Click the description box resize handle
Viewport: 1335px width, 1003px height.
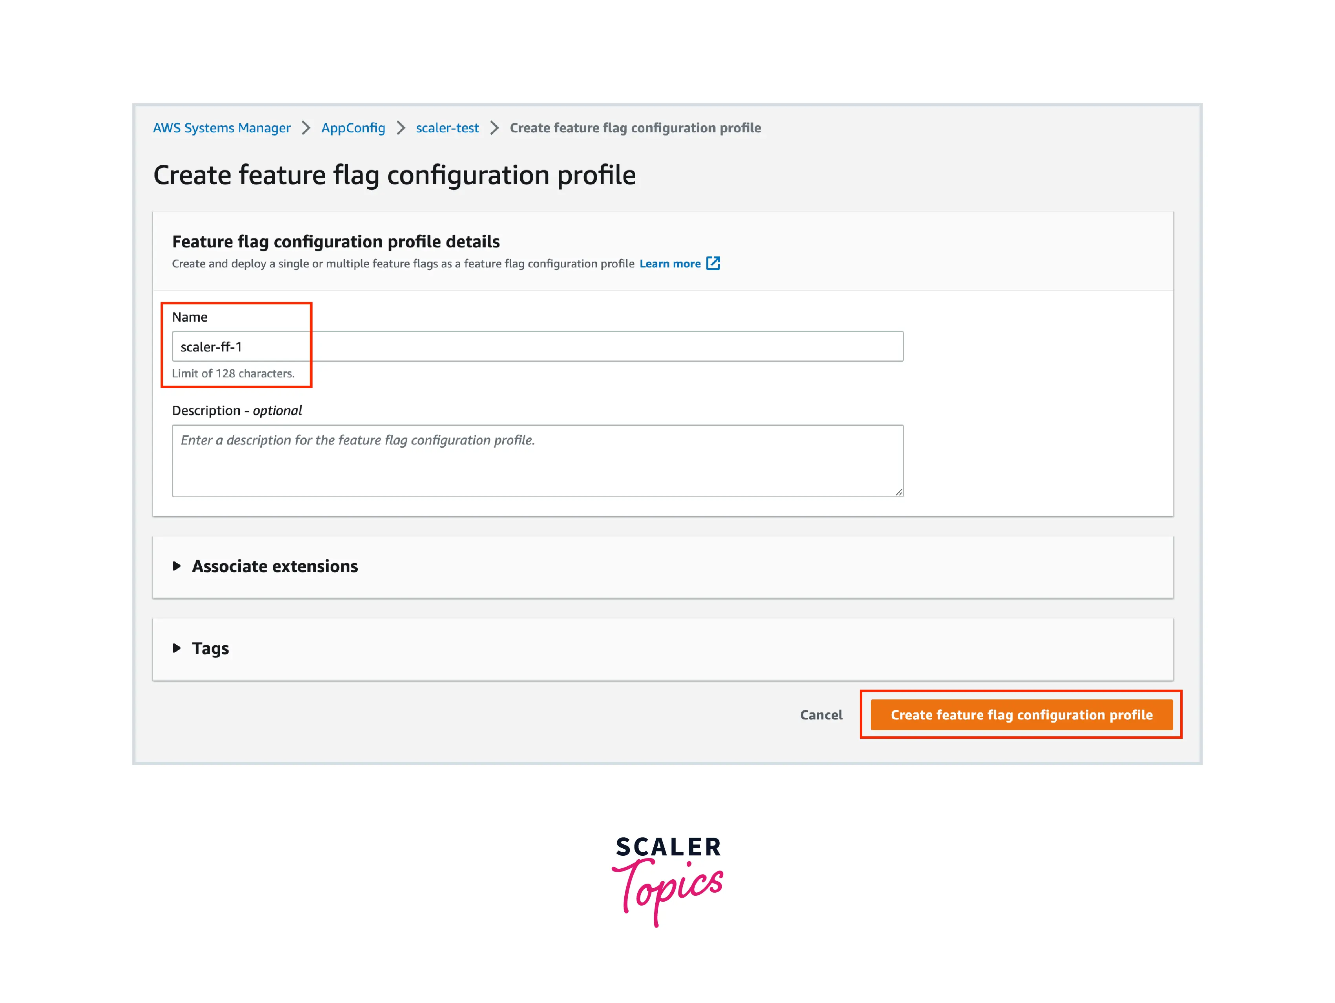click(899, 492)
